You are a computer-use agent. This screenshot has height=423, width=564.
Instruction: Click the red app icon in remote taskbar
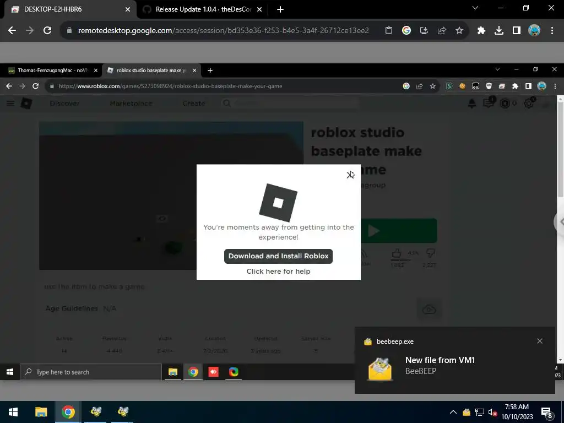click(213, 372)
